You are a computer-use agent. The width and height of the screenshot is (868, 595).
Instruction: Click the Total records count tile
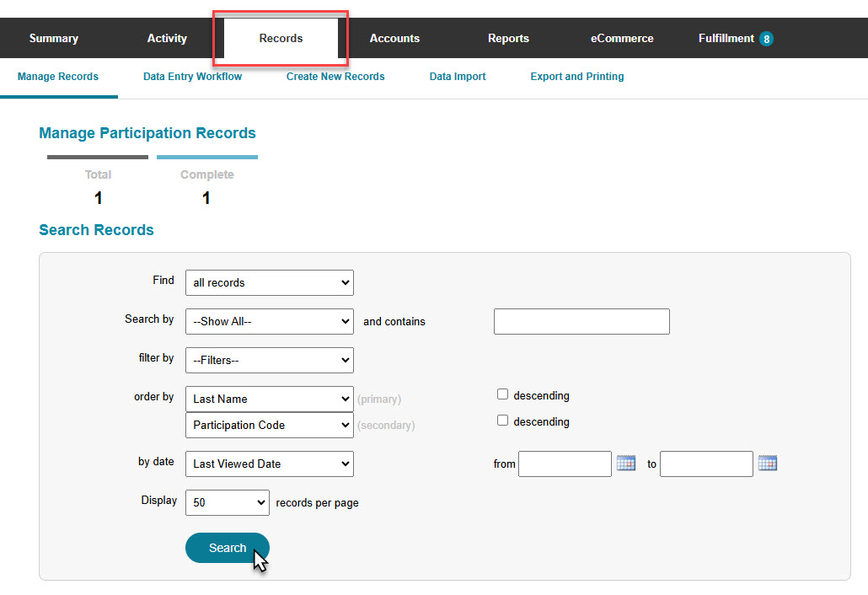pos(98,182)
